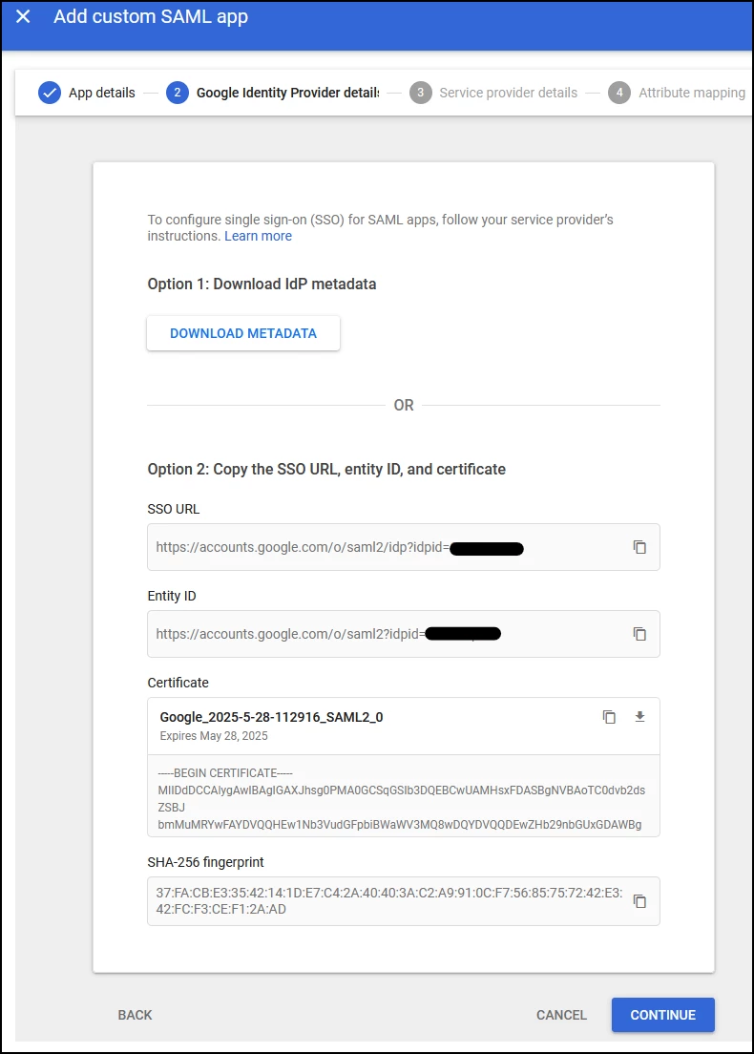Click the 'SHA-256 fingerprint' label
Screen dimensions: 754x1054
tap(205, 862)
